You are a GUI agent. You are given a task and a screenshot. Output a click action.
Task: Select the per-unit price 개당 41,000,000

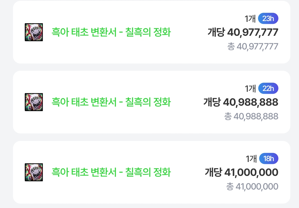pyautogui.click(x=241, y=172)
